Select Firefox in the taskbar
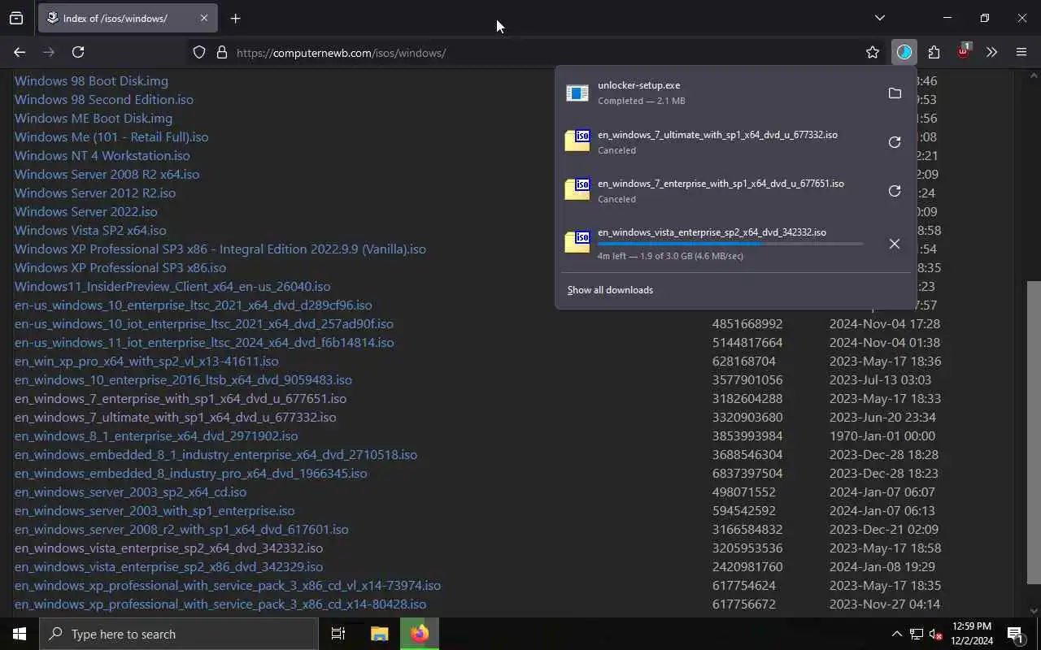Screen dimensions: 1041x650 (x=420, y=634)
